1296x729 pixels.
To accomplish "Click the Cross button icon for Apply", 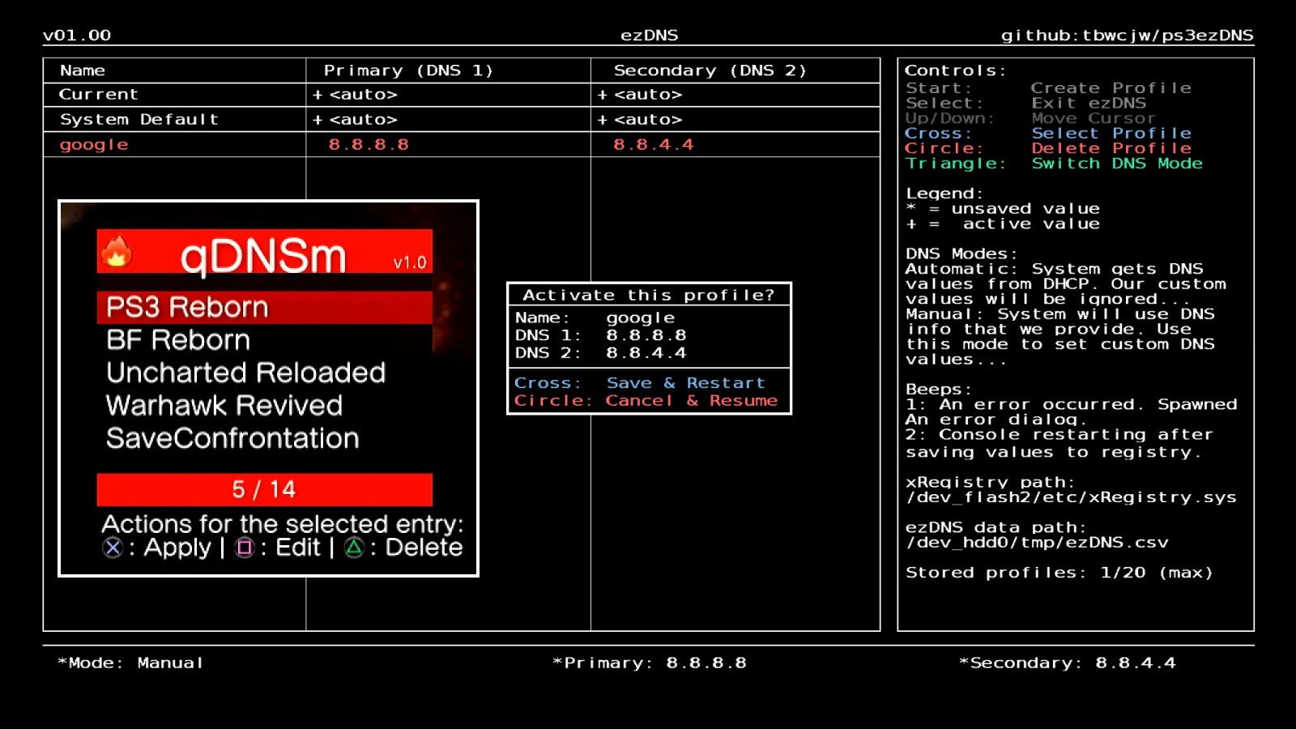I will pyautogui.click(x=113, y=548).
